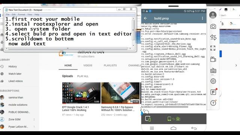Switch to the VIDEOS tab on the channel

[88, 65]
